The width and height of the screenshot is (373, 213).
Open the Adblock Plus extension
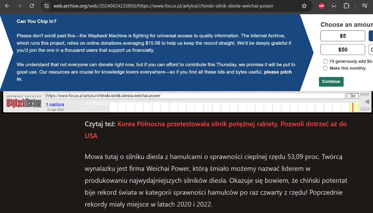pos(321,6)
